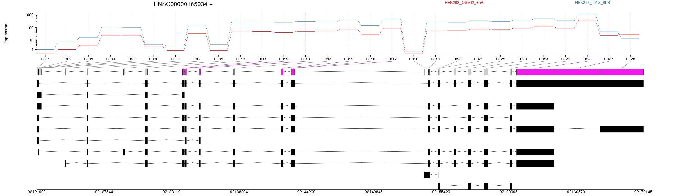Viewport: 674px width, 196px height.
Task: Select exon label E004
Action: (x=110, y=59)
